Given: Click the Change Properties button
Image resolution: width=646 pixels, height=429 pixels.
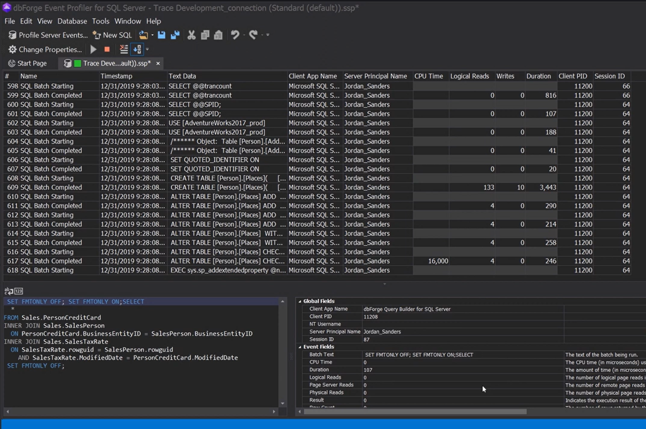Looking at the screenshot, I should tap(45, 49).
